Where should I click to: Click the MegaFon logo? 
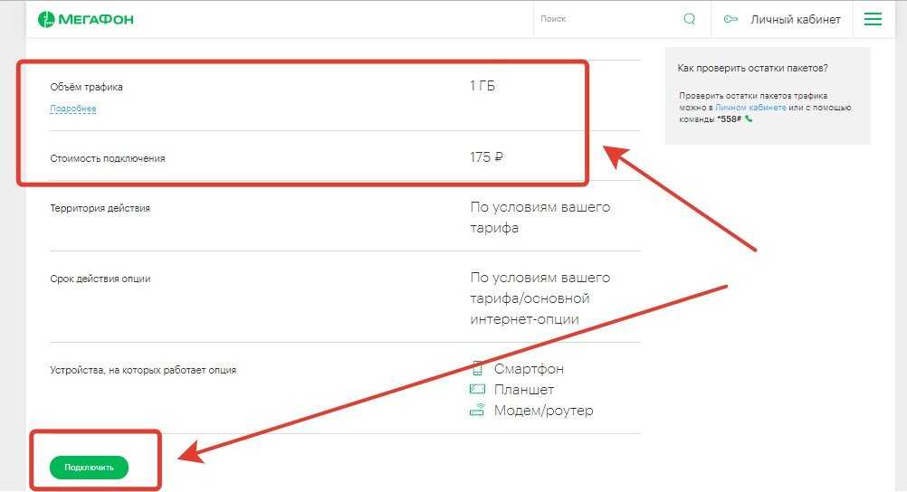pyautogui.click(x=86, y=19)
